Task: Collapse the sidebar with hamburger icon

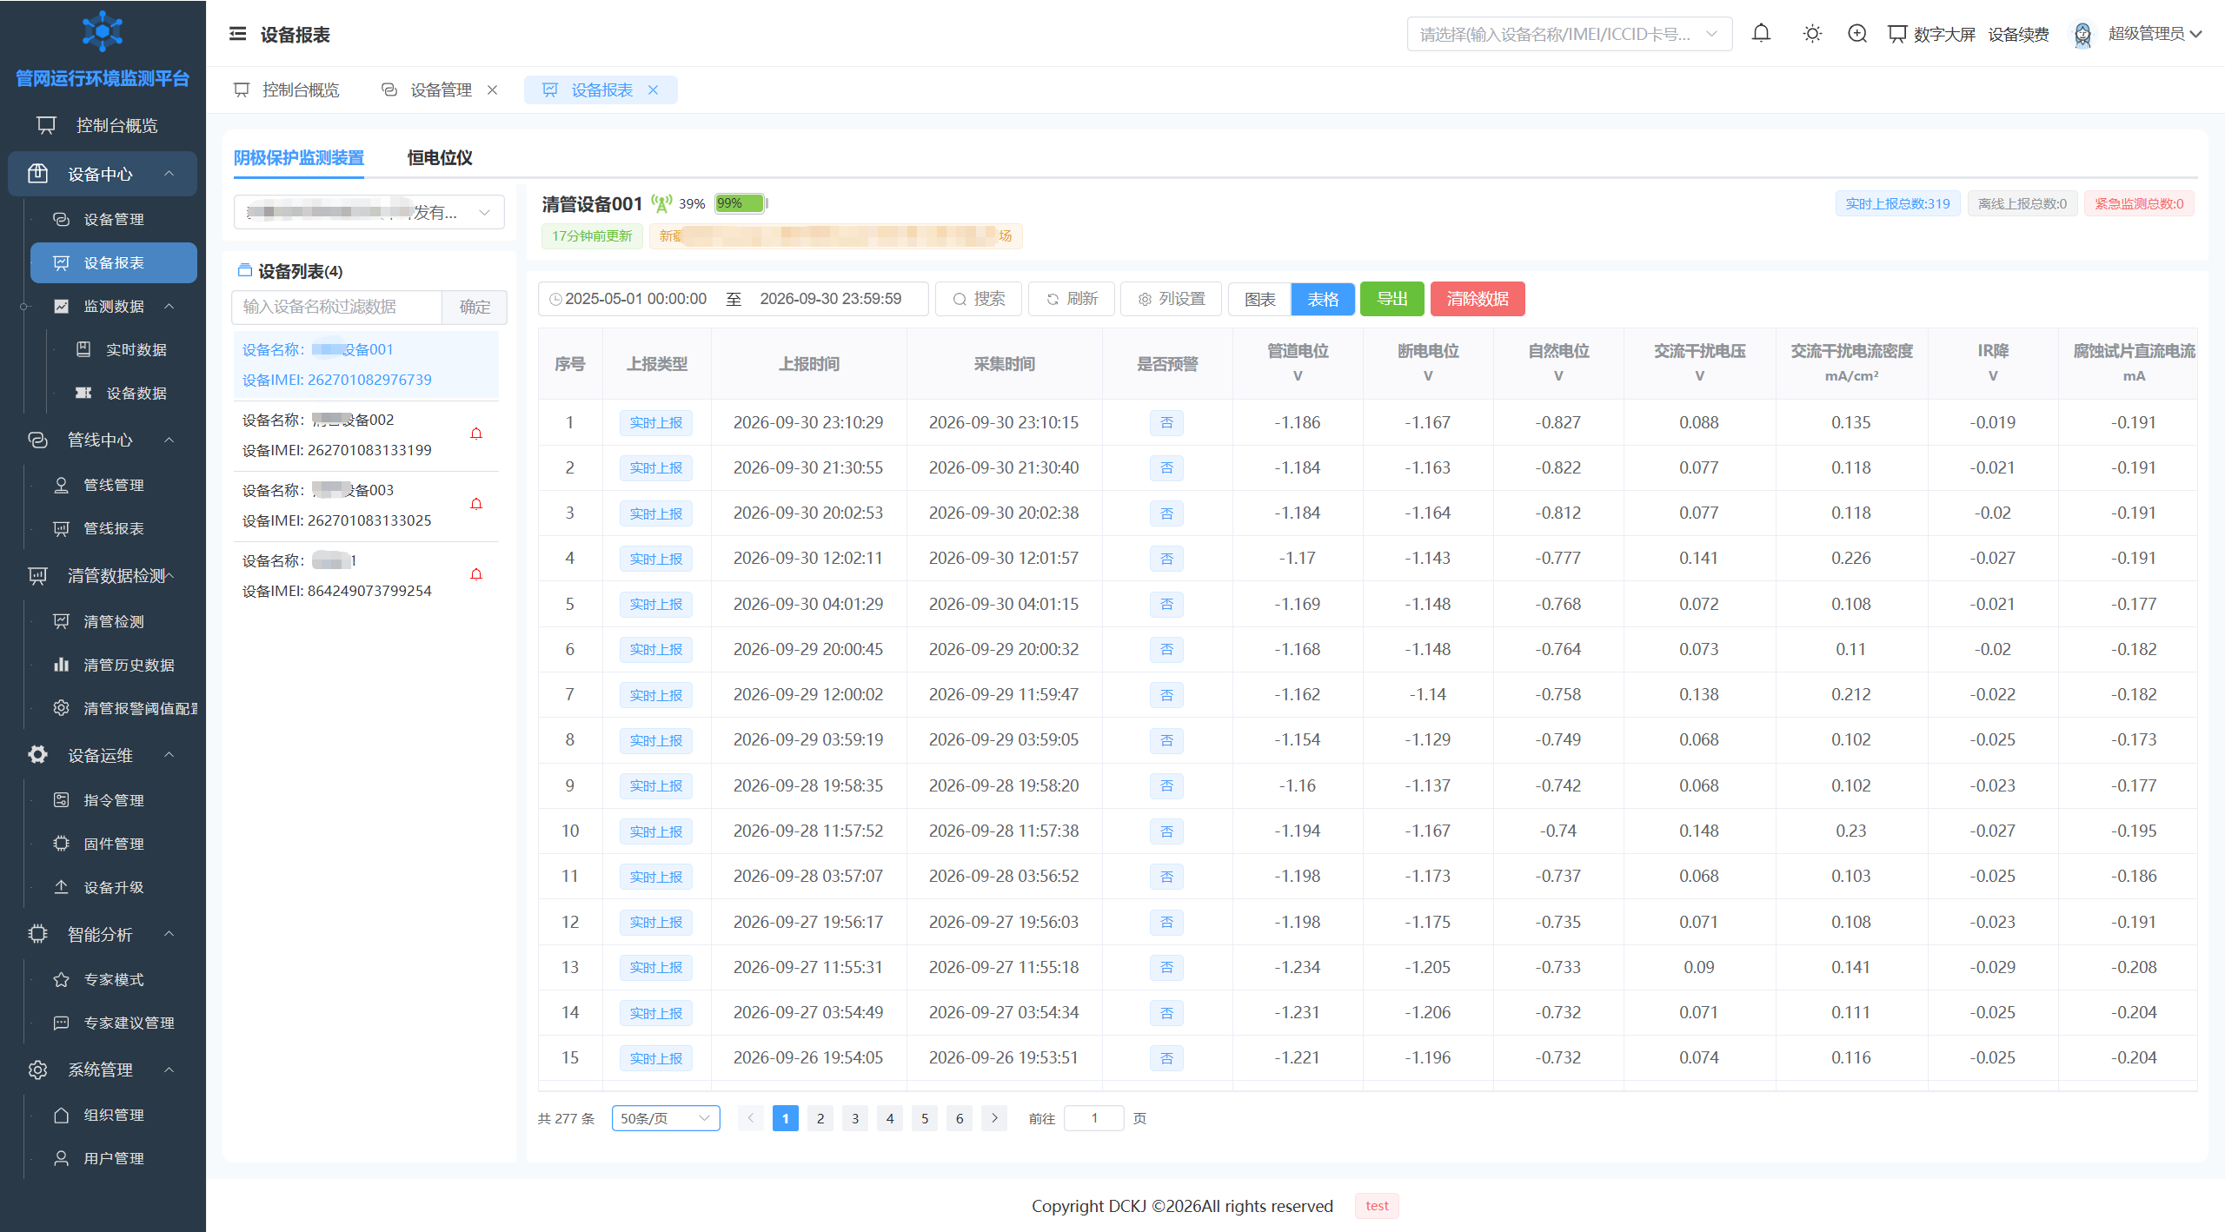Action: pos(237,34)
